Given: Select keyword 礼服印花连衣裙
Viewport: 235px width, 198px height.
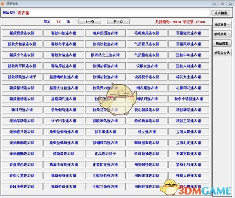Looking at the screenshot, I should click(x=189, y=88).
